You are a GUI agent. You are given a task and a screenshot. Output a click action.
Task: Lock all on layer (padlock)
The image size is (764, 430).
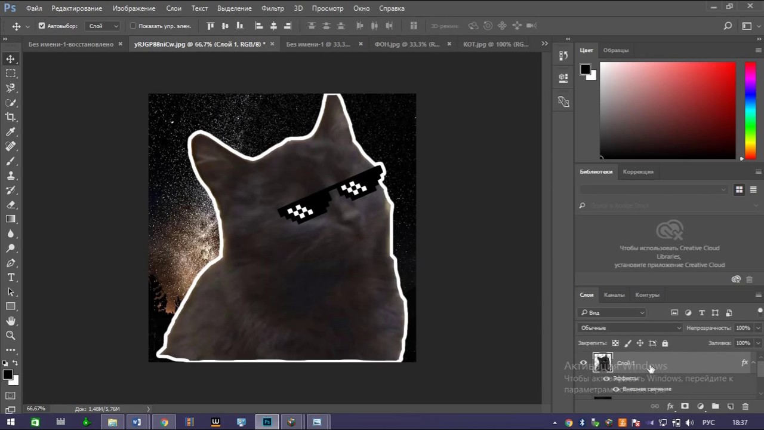[665, 343]
